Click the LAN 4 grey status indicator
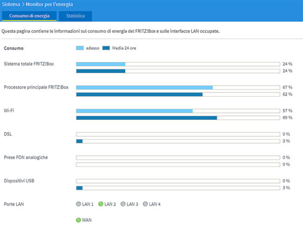Viewport: 303px width, 230px height. coord(145,204)
